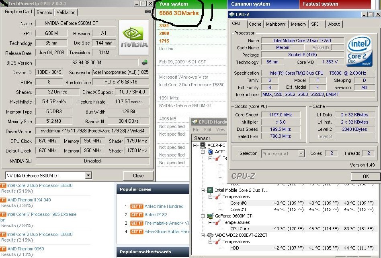381x258 pixels.
Task: Open the Antec Nine Hundred case link
Action: pos(164,206)
